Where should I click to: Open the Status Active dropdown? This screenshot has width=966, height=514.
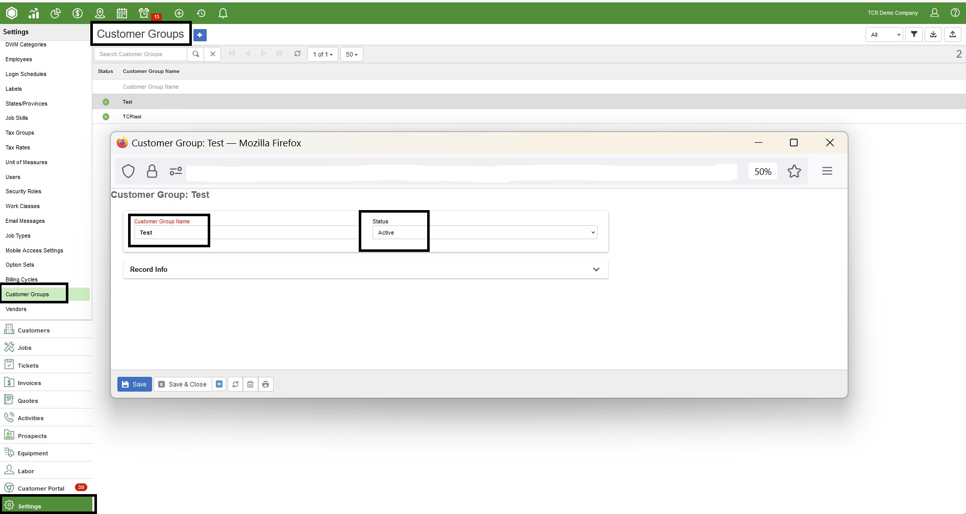(485, 233)
